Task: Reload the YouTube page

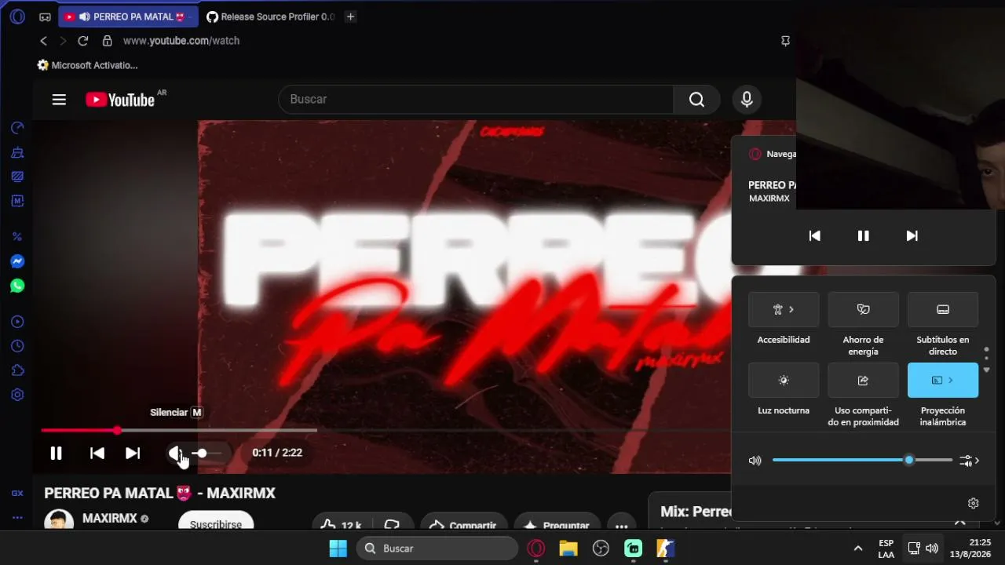Action: point(82,41)
